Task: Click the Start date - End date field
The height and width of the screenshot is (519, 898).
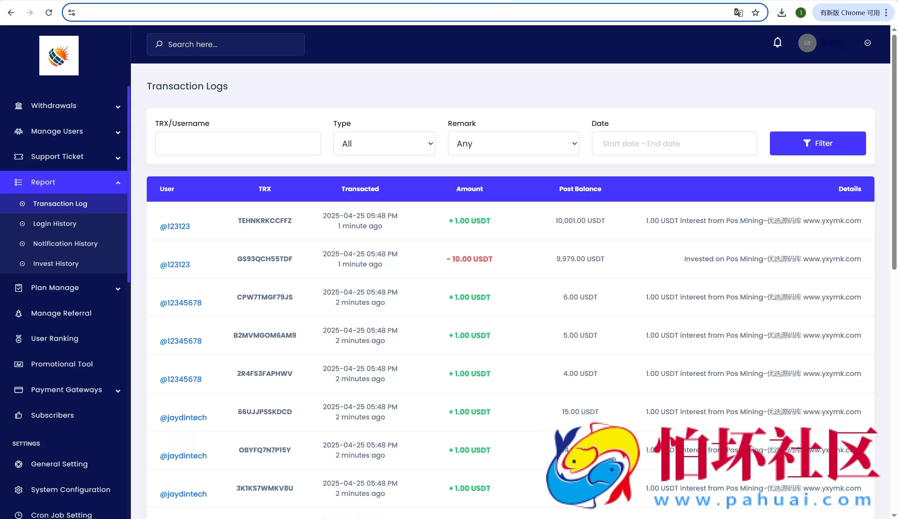Action: [x=674, y=143]
